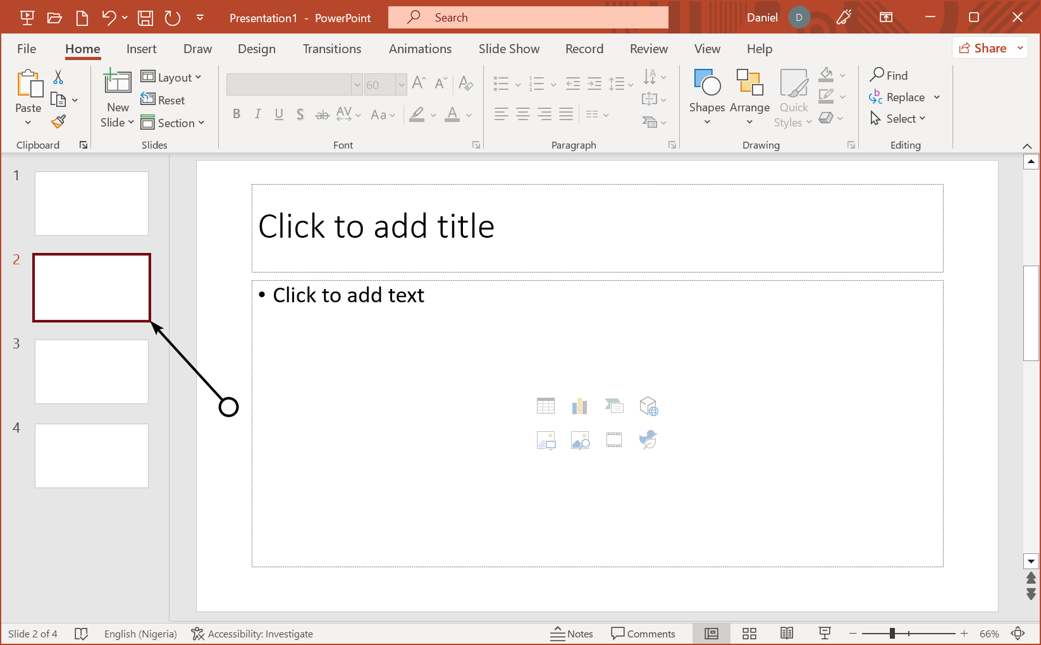Insert a video using the placeholder icon
This screenshot has height=645, width=1041.
coord(613,440)
